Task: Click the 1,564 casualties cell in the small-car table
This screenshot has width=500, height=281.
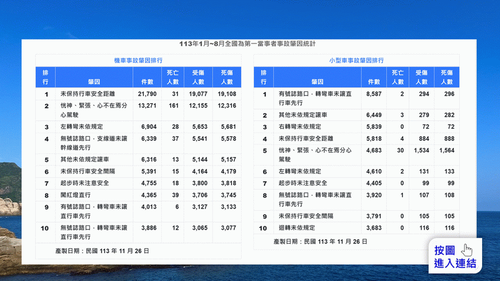Action: click(446, 150)
